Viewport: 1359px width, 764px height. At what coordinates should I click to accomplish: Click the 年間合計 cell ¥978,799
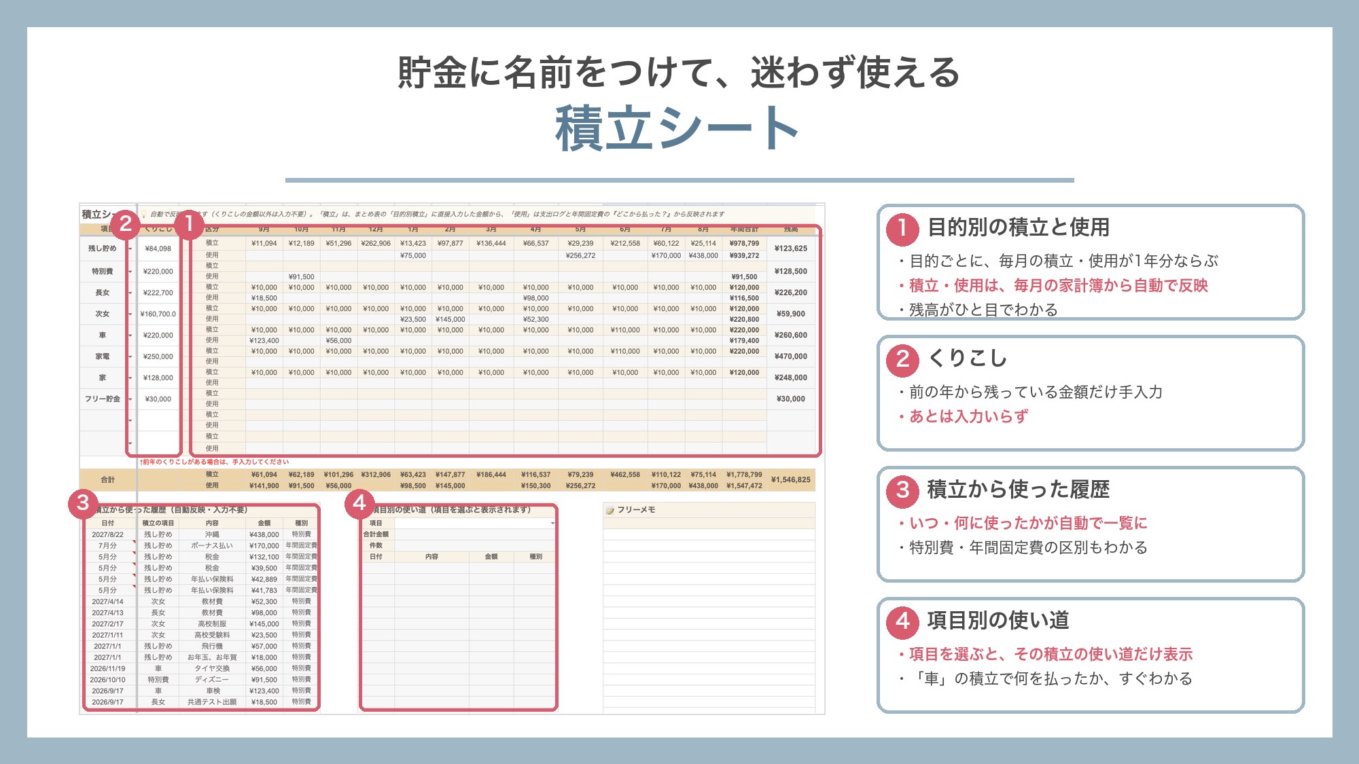pos(744,243)
